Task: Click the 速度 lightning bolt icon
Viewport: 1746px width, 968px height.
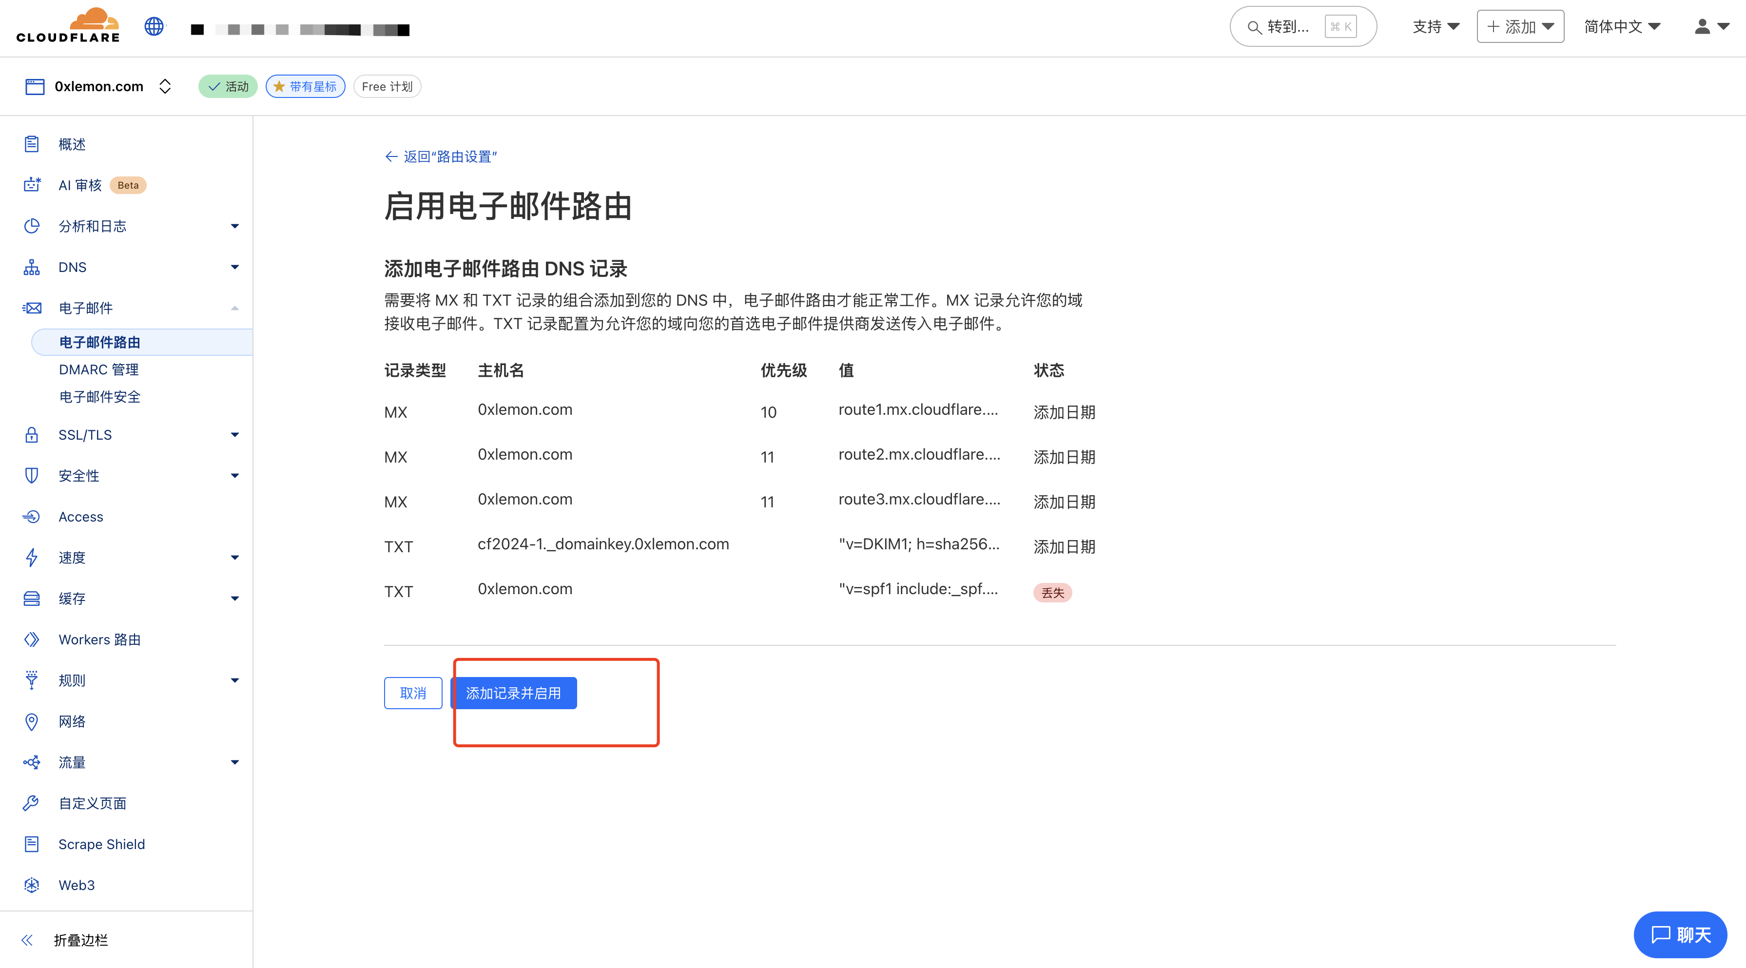Action: 32,557
